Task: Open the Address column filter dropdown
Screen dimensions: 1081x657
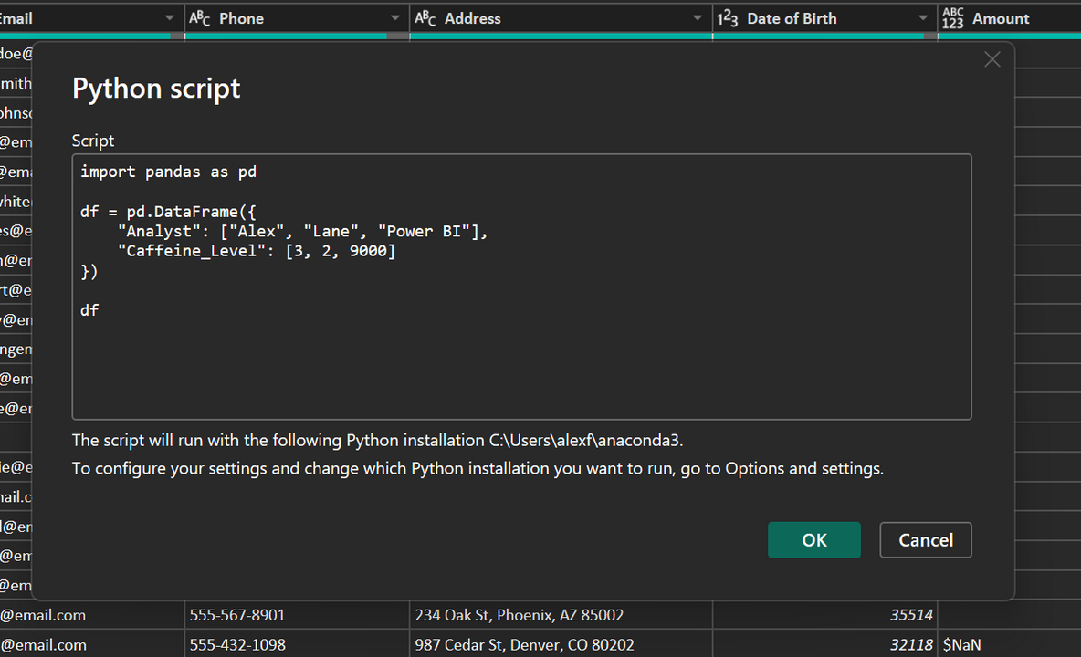Action: point(697,18)
